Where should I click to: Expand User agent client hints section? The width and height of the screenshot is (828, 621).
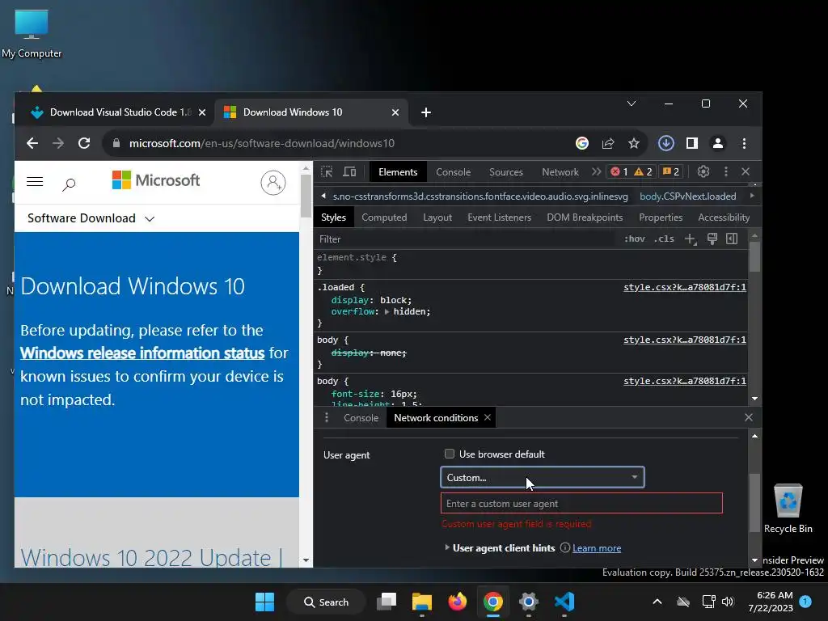pyautogui.click(x=447, y=547)
